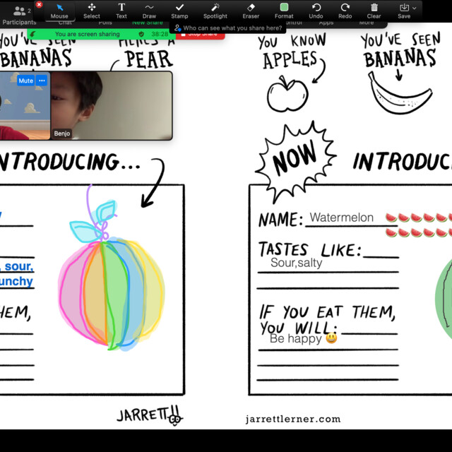Close the annotation toolbar with red X
This screenshot has width=452, height=452.
coord(39,4)
